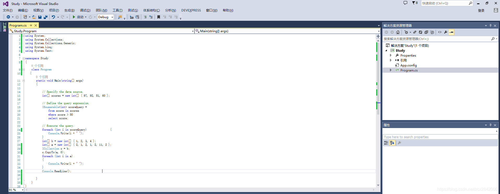
Task: Click the 登录 sign-in link
Action: [x=481, y=10]
